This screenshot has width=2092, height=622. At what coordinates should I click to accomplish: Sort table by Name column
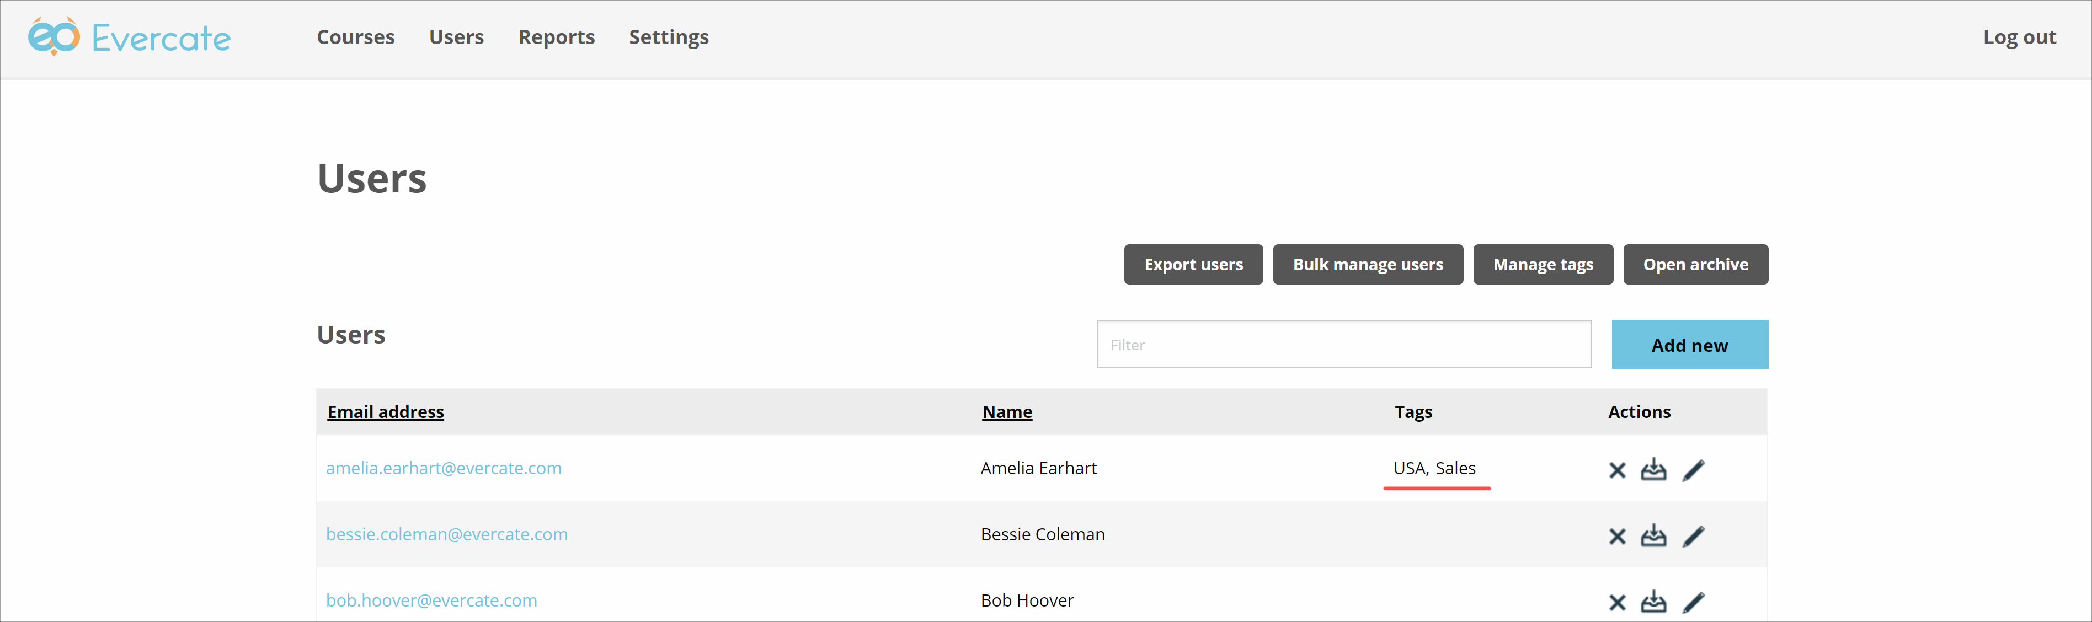click(x=1007, y=412)
